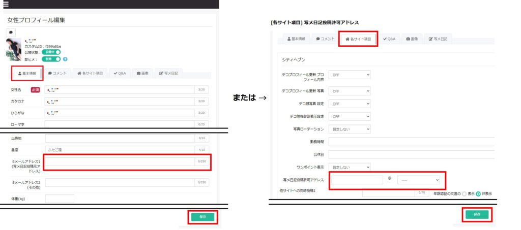
Task: Open the ワンポイント表示 dropdown
Action: pyautogui.click(x=350, y=168)
